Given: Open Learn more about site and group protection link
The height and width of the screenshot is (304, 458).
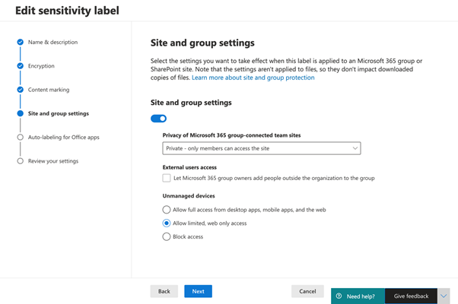Looking at the screenshot, I should [x=253, y=78].
